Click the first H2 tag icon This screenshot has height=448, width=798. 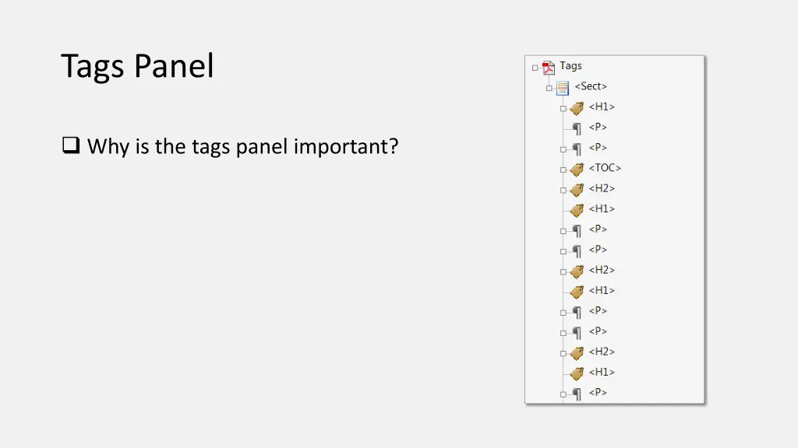coord(577,189)
